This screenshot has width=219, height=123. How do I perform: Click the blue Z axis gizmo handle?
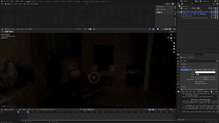[x=171, y=35]
